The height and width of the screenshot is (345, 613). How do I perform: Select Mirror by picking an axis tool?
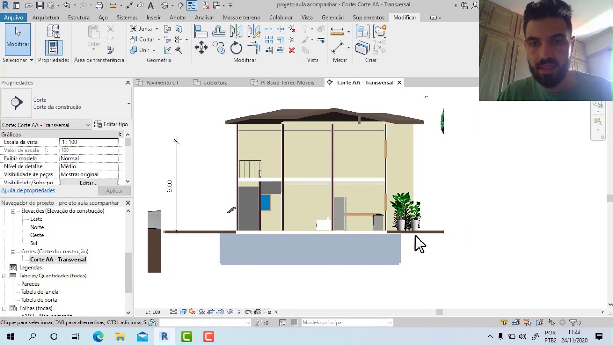pos(236,32)
